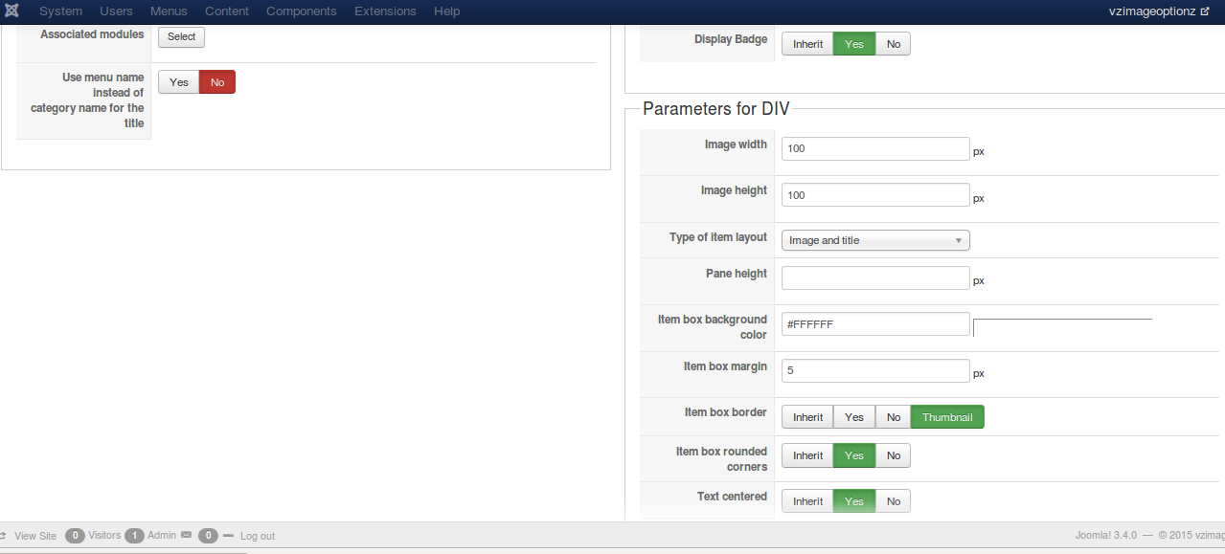
Task: Set Text centered to No
Action: pos(893,501)
